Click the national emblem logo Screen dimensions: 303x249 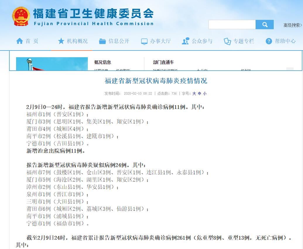point(21,16)
